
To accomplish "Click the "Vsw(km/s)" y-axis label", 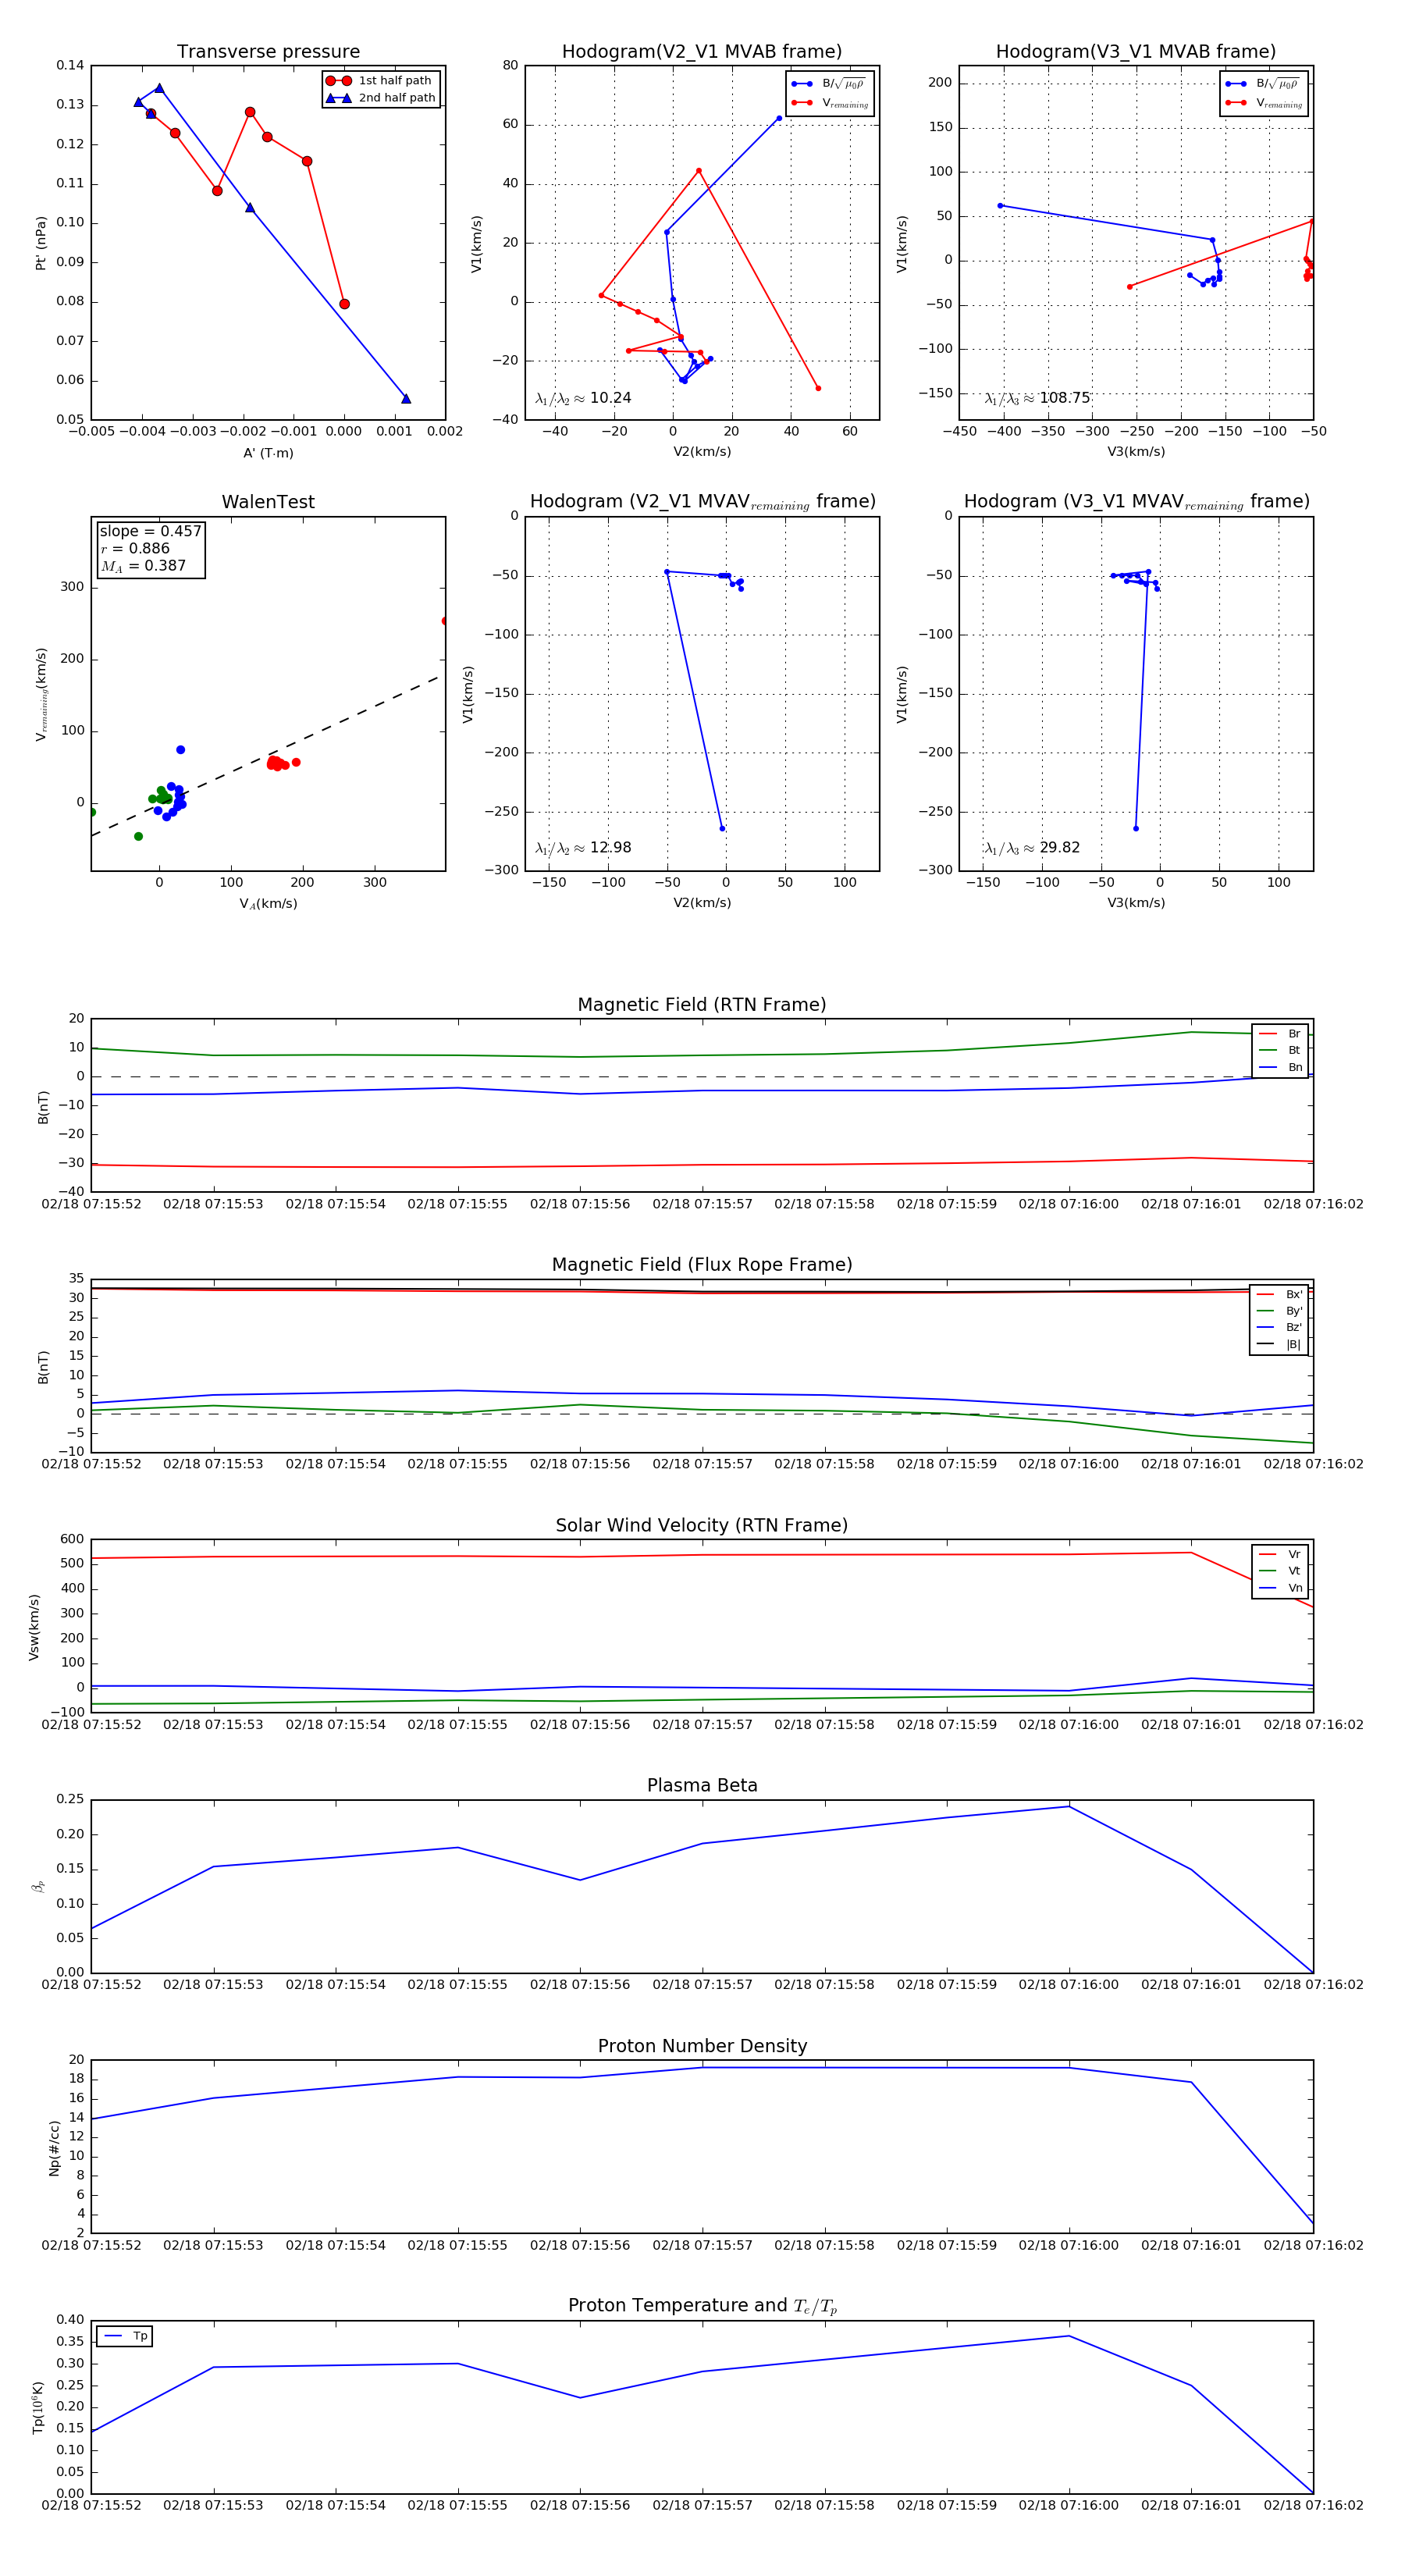I will [34, 1627].
